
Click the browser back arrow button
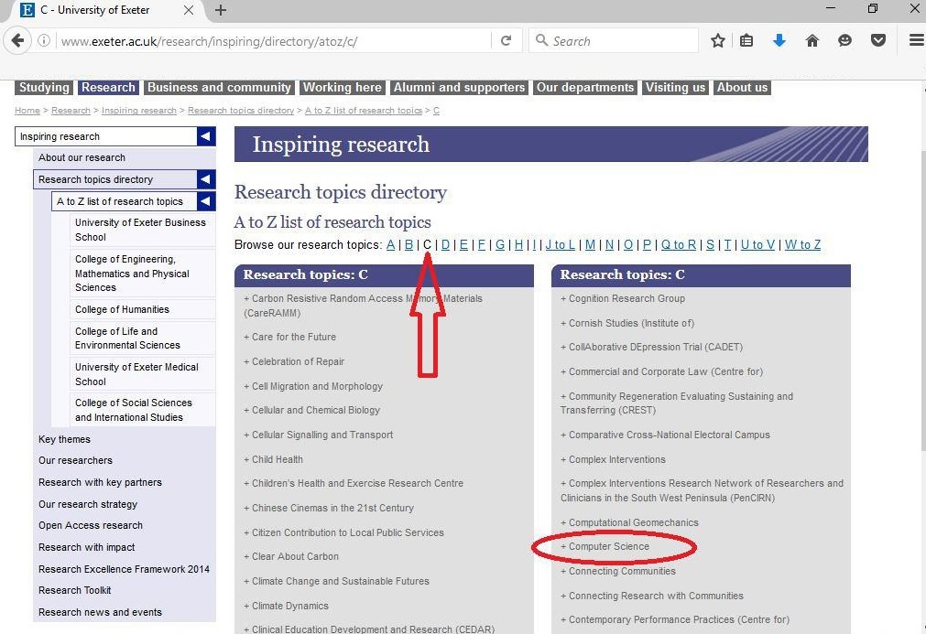click(17, 40)
